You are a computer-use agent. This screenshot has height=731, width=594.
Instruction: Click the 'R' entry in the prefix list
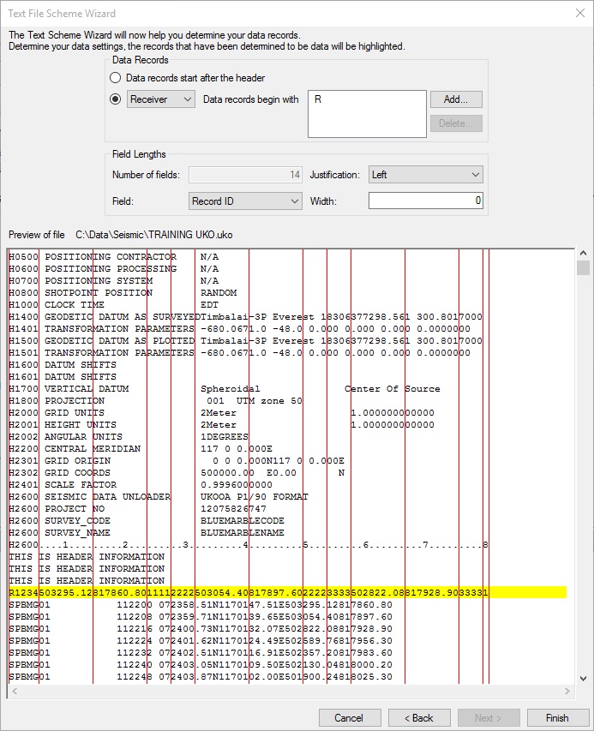pyautogui.click(x=318, y=99)
